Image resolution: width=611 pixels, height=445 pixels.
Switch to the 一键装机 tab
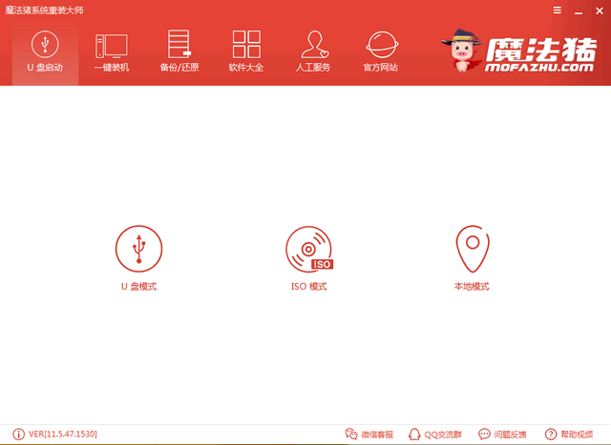[112, 51]
